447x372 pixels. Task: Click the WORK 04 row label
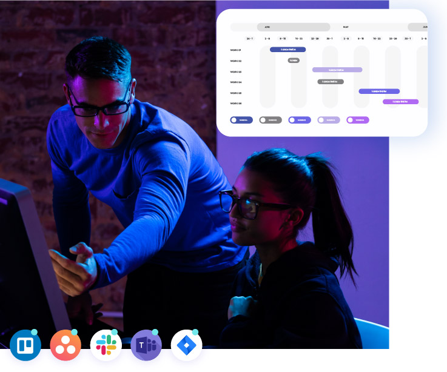[236, 82]
